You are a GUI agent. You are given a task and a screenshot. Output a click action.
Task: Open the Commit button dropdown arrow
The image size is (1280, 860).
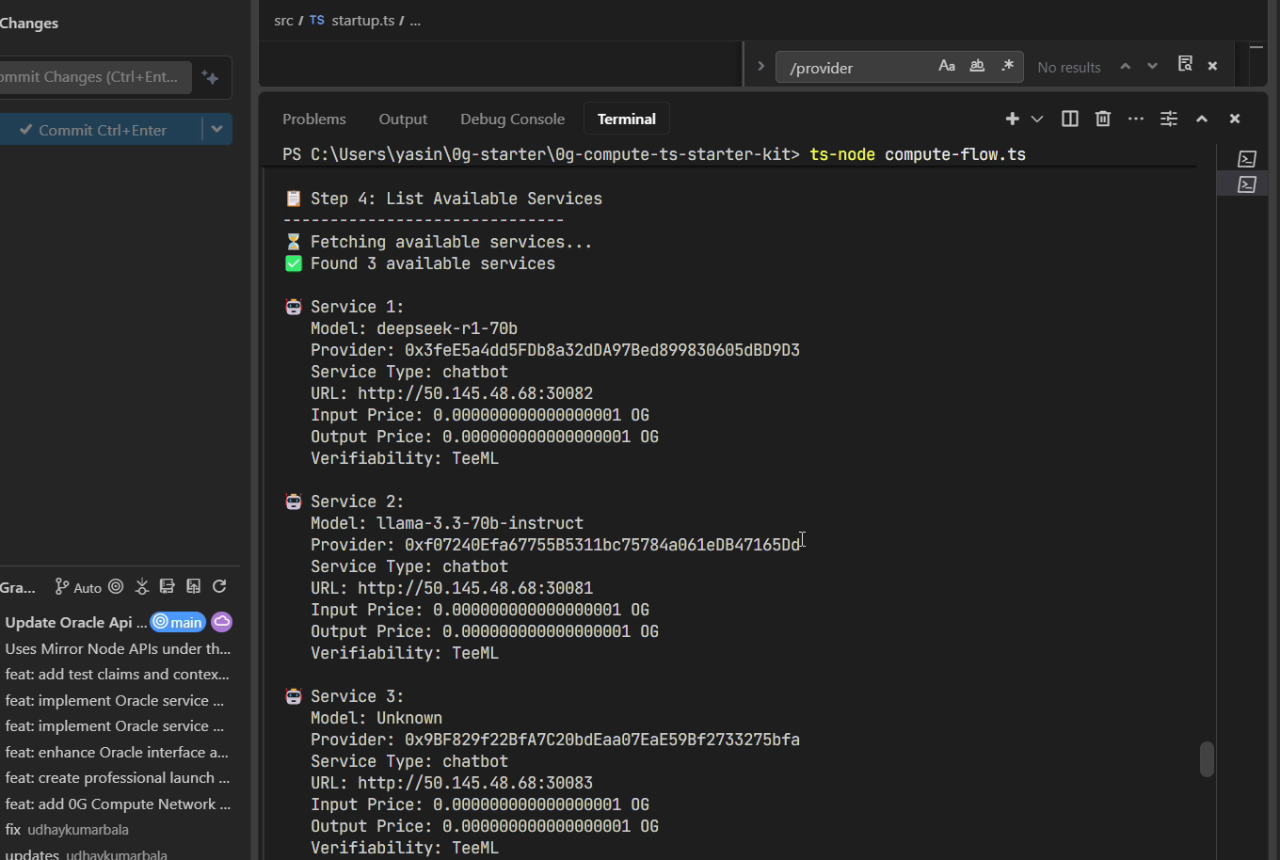217,130
